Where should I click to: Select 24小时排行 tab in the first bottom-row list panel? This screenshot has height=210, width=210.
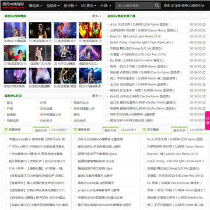pyautogui.click(x=59, y=130)
